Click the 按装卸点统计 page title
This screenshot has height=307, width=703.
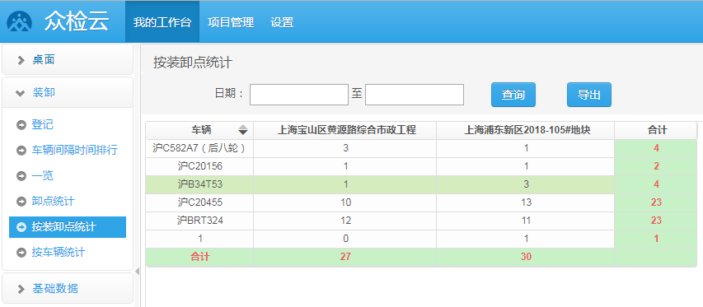pyautogui.click(x=193, y=63)
